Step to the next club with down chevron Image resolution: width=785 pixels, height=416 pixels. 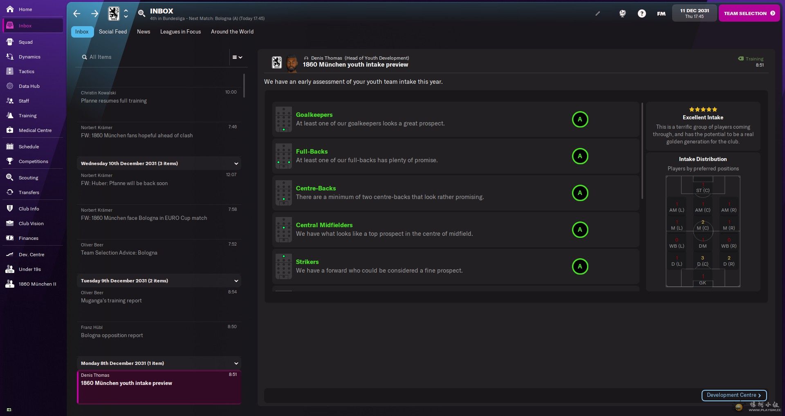click(126, 17)
